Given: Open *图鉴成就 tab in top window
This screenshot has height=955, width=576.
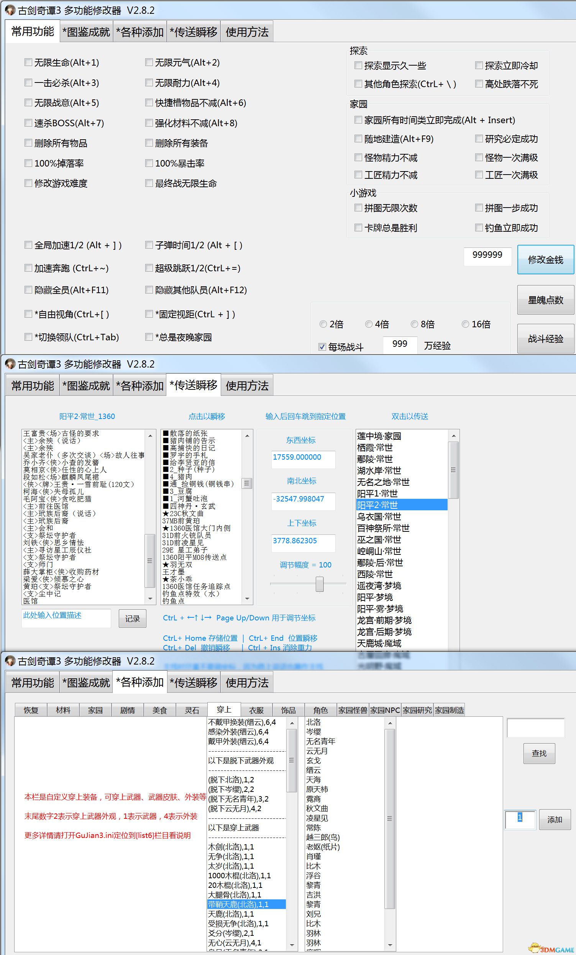Looking at the screenshot, I should click(86, 32).
